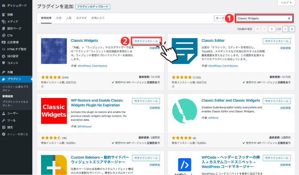The height and width of the screenshot is (175, 299).
Task: Open WordPress Contributors author link under Classic Widgets
Action: point(92,66)
